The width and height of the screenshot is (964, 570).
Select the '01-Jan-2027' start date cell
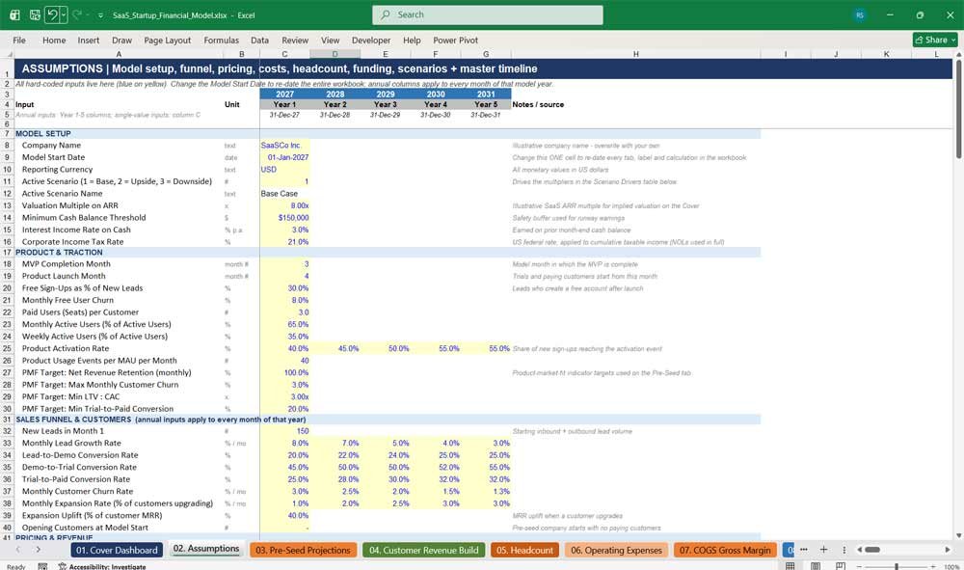[284, 157]
